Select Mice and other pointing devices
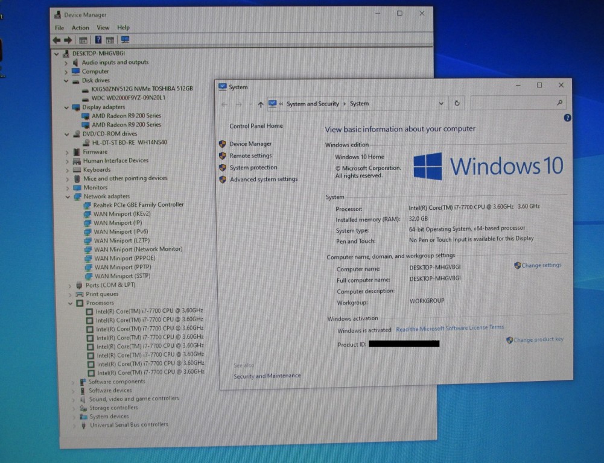This screenshot has width=604, height=463. (126, 178)
